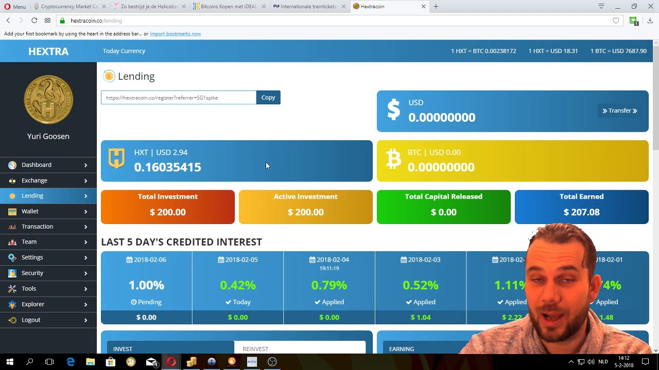Screen dimensions: 659x370
Task: Open Opera browser taskbar icon
Action: point(171,362)
